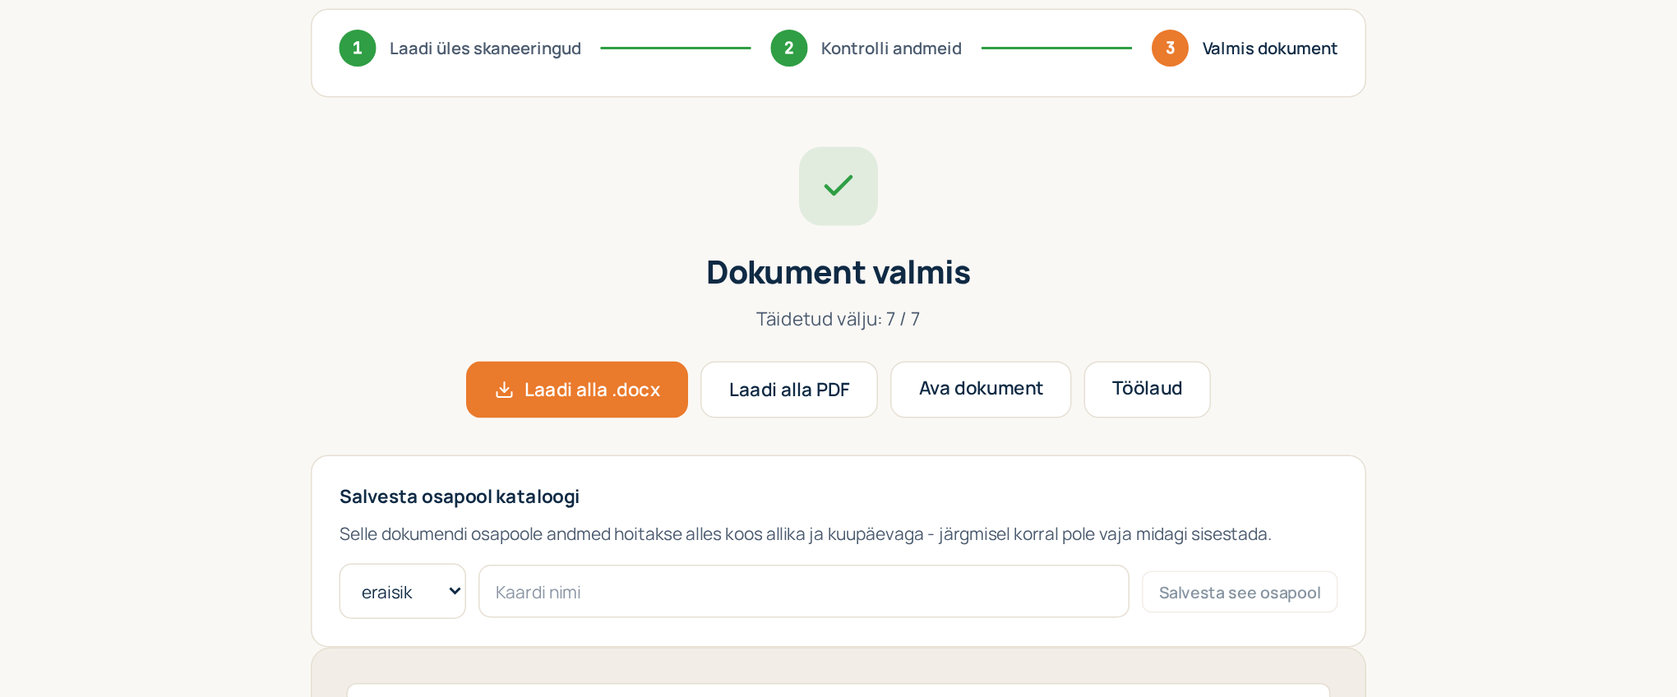Click the green checkmark success icon
Viewport: 1677px width, 697px height.
838,186
